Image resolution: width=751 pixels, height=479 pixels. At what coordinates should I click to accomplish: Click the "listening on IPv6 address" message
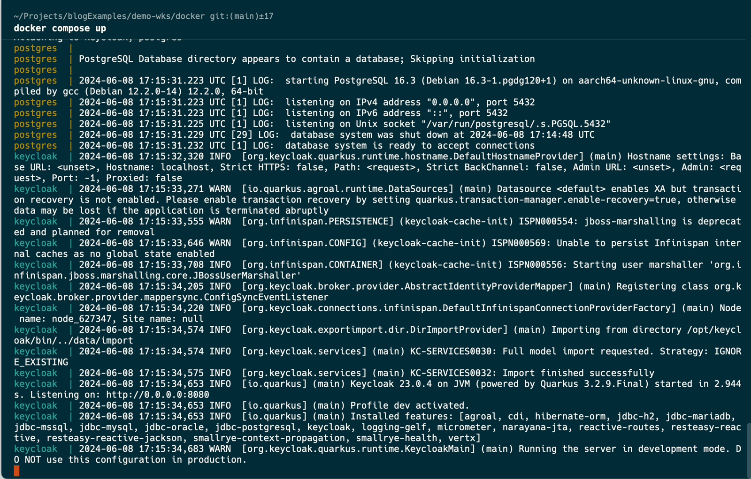(x=353, y=113)
